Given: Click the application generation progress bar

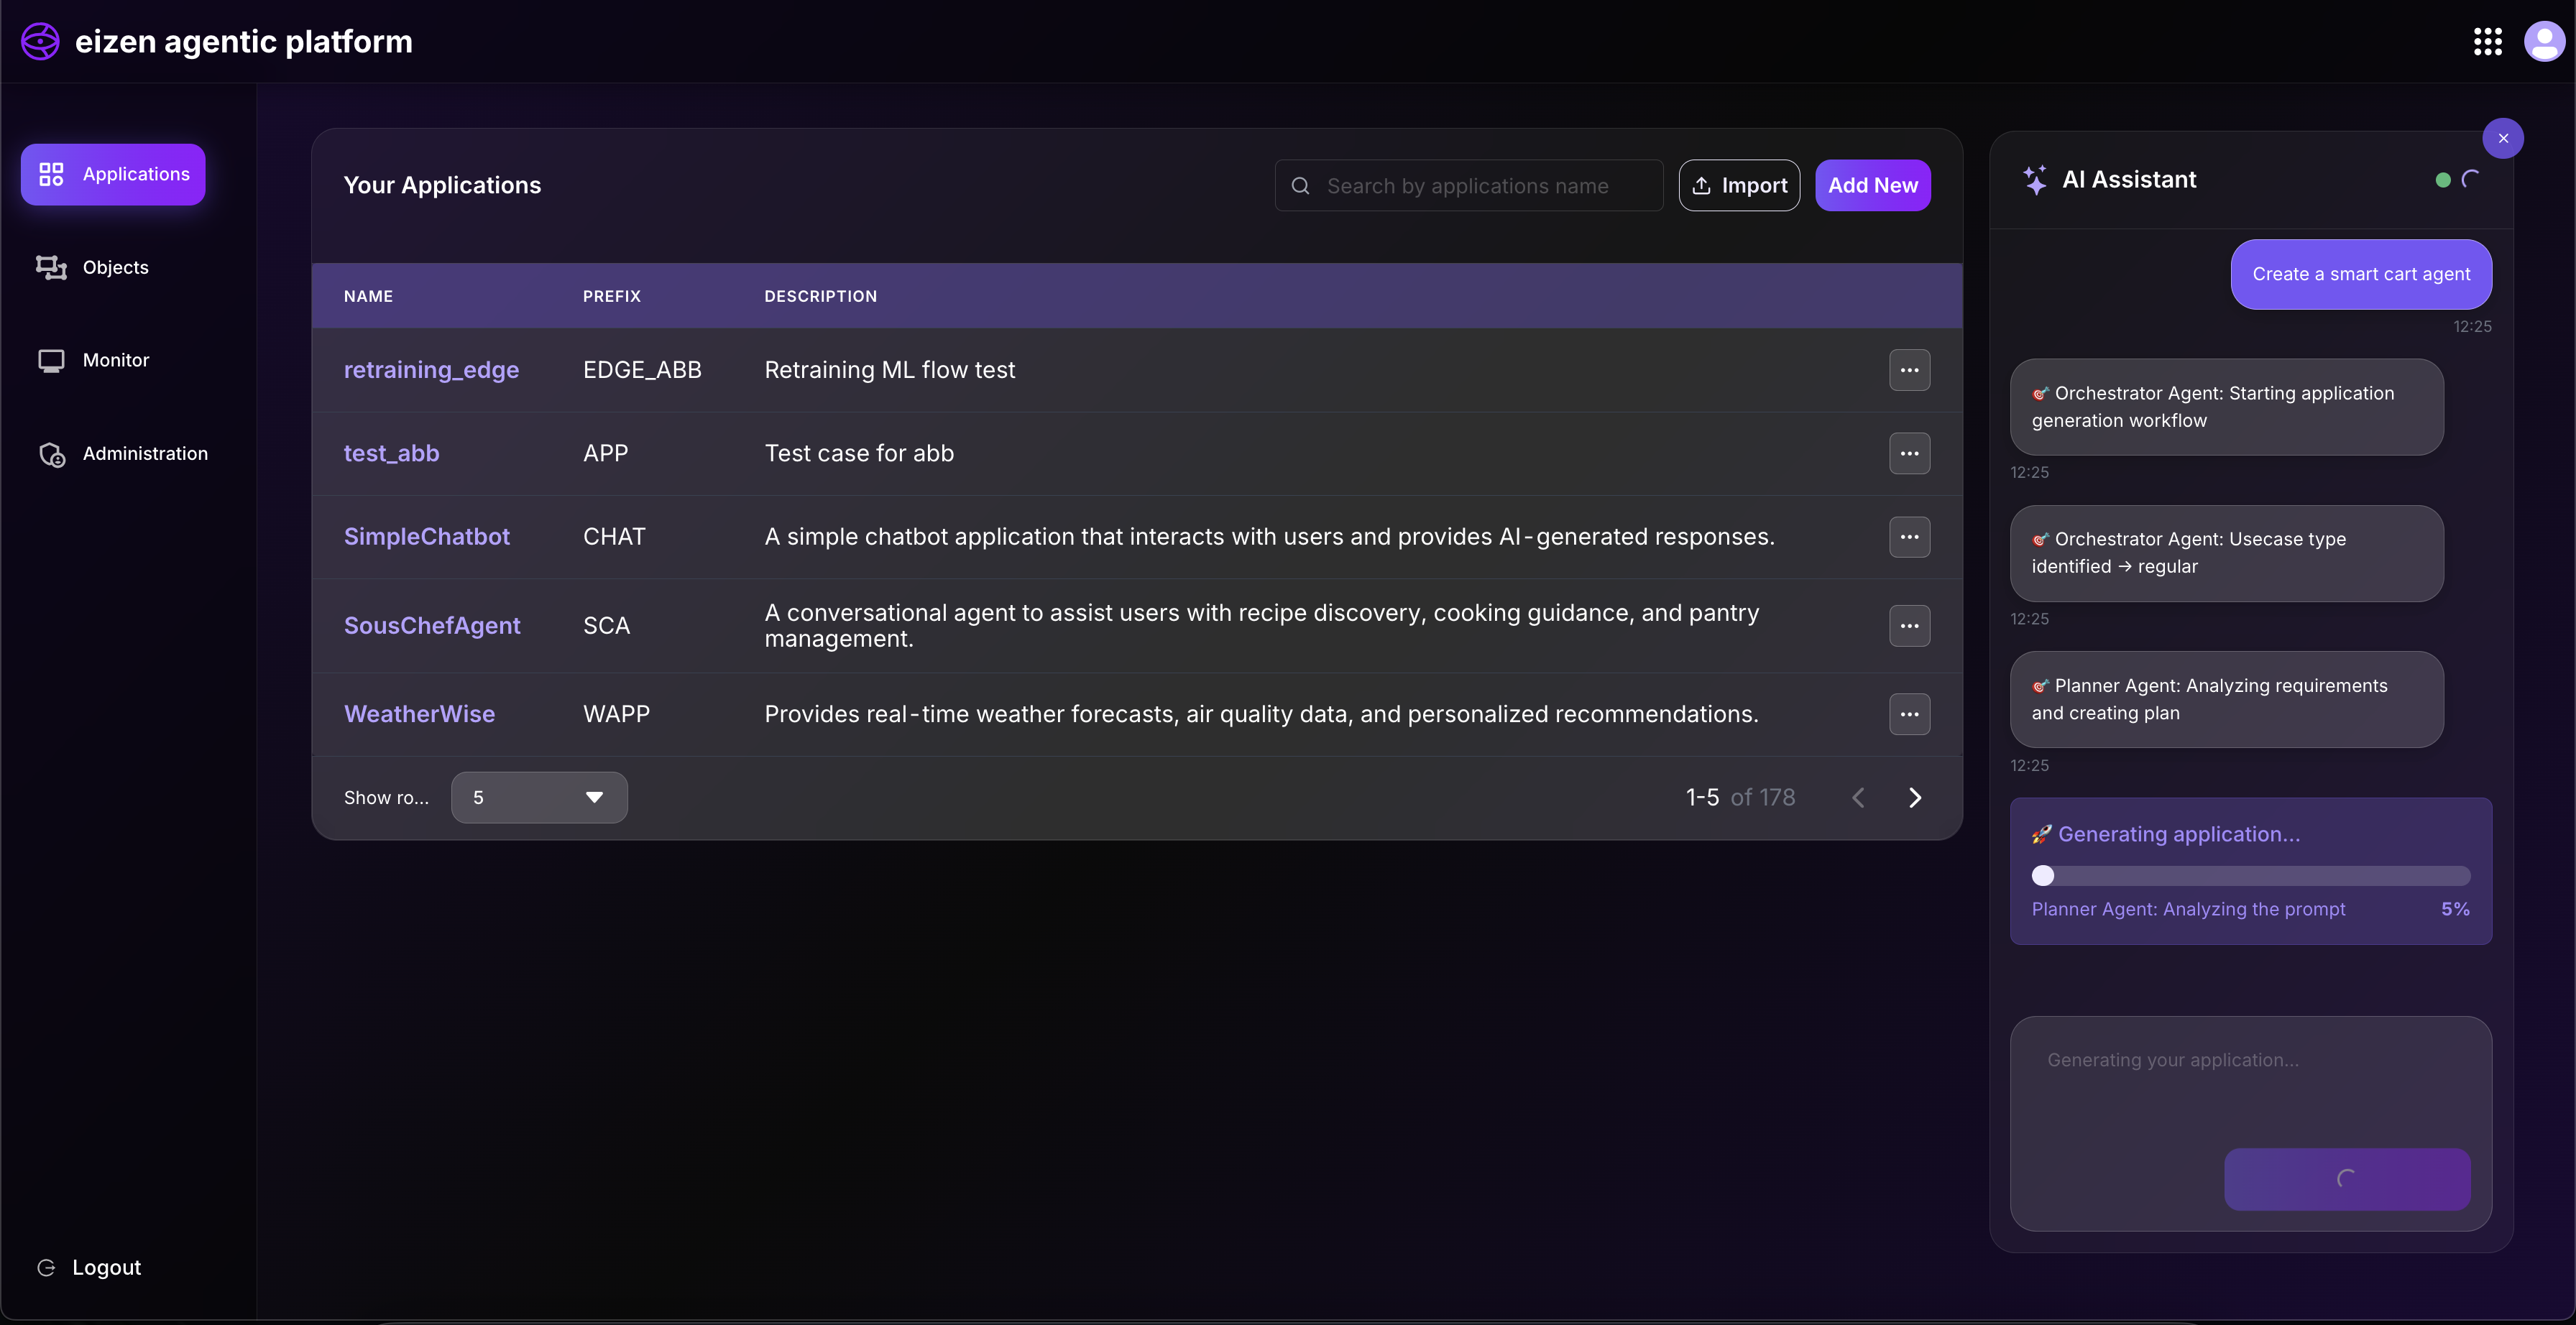Looking at the screenshot, I should coord(2250,876).
